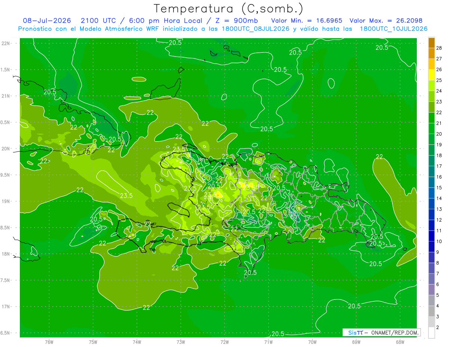Image resolution: width=449 pixels, height=347 pixels.
Task: Click the yellow swatch between 25 and 26 on color scale
Action: tap(431, 74)
